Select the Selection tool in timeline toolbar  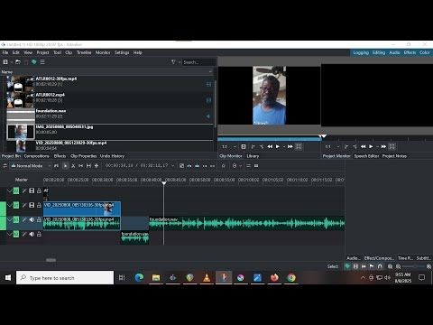(66, 166)
